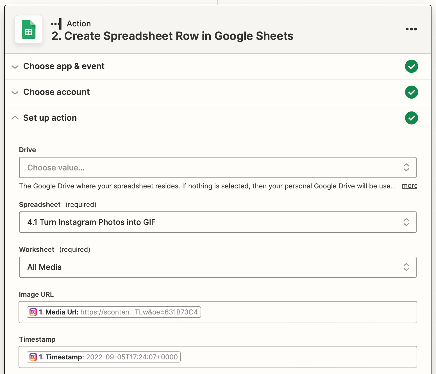Click the Set up action heading
This screenshot has width=436, height=374.
pos(50,118)
